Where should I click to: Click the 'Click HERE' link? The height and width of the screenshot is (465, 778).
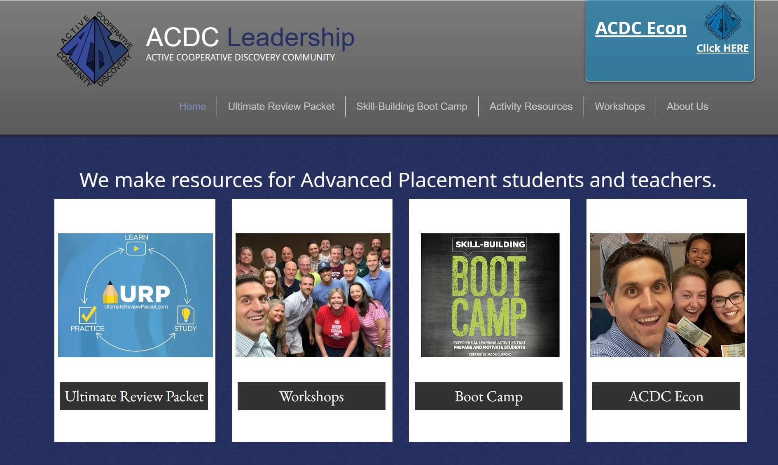(x=722, y=48)
